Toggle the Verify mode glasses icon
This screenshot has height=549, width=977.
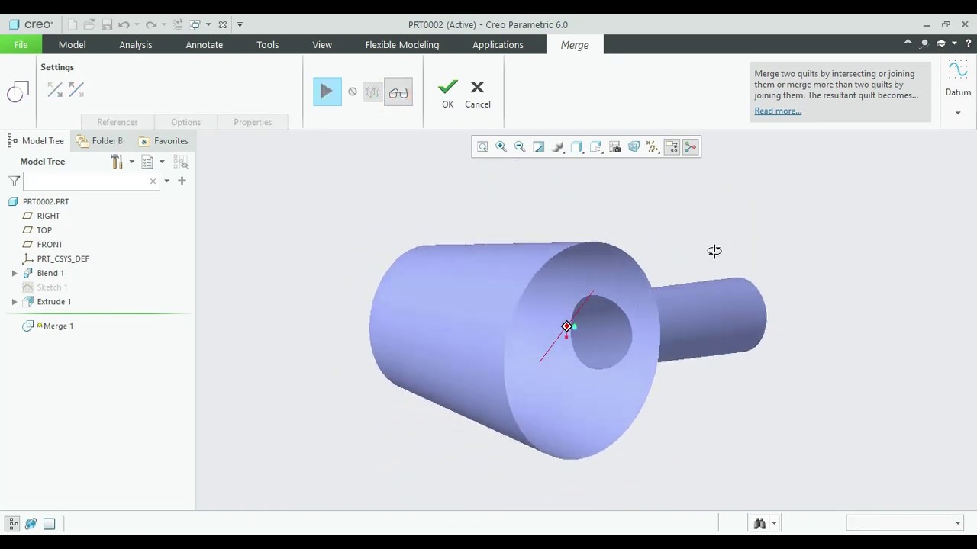click(x=398, y=92)
